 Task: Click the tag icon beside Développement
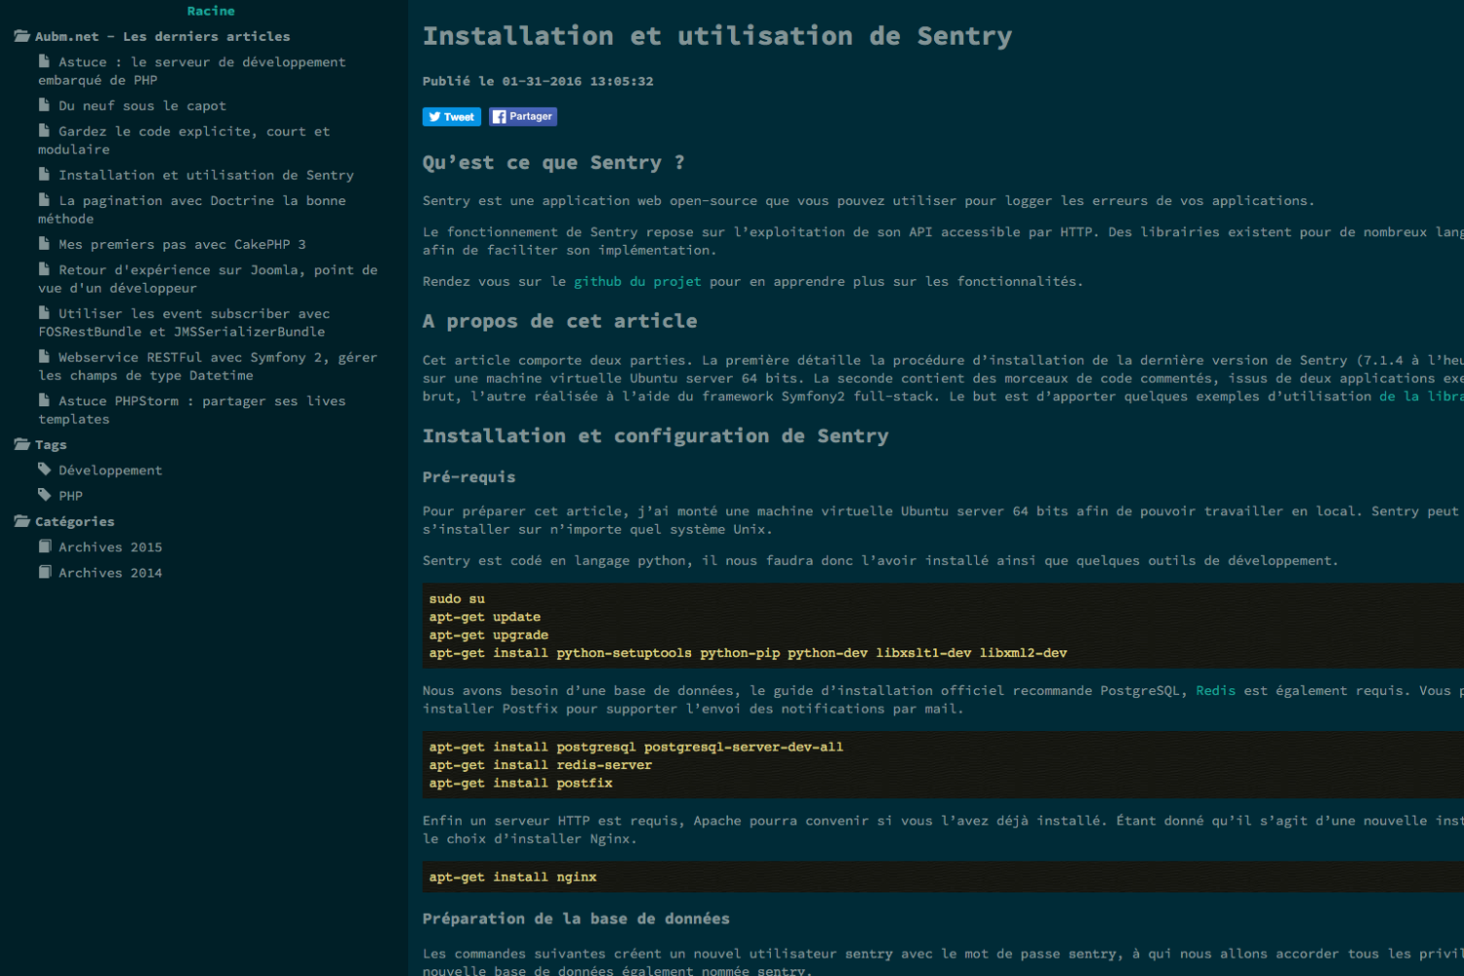point(45,469)
